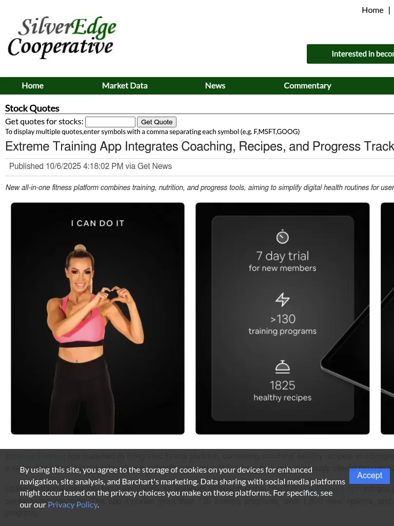Viewport: 394px width, 526px height.
Task: Click the training programs text in card
Action: click(283, 331)
